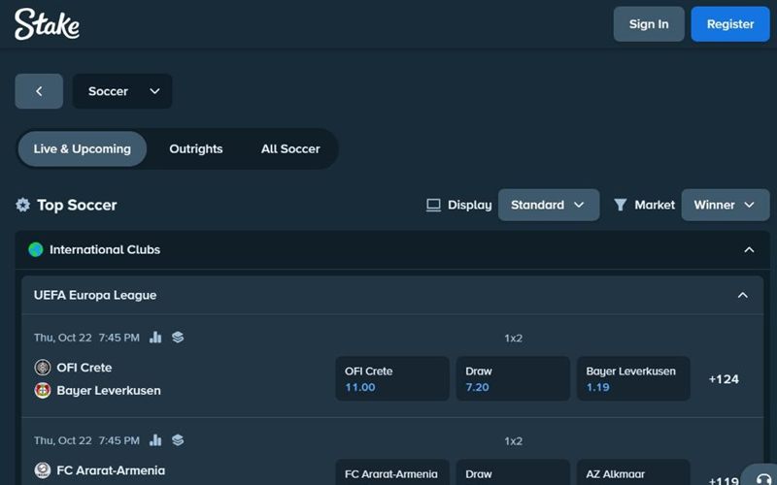Screen dimensions: 777x485
Task: Collapse the UEFA Europa League section
Action: pyautogui.click(x=743, y=295)
